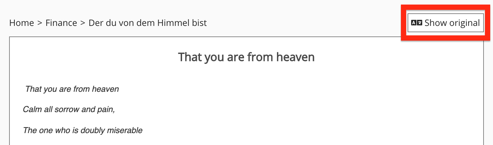Click the italic first poem line
Screen dimensions: 493x145
pos(72,89)
